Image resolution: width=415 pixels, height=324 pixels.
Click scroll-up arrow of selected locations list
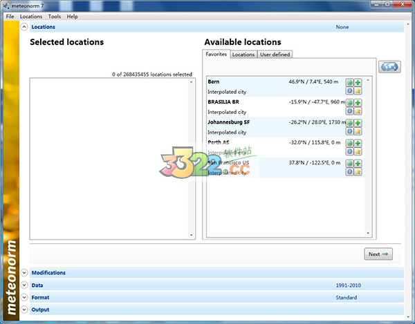tap(192, 82)
